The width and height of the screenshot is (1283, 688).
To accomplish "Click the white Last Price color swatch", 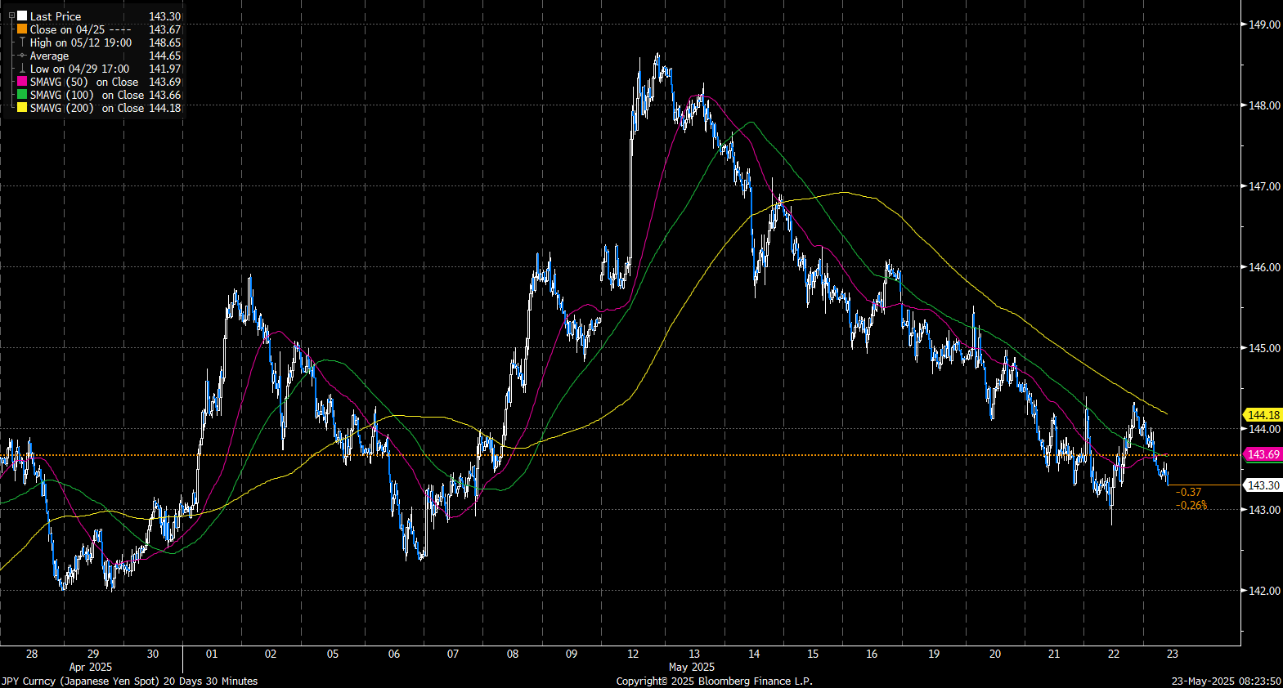I will 22,16.
